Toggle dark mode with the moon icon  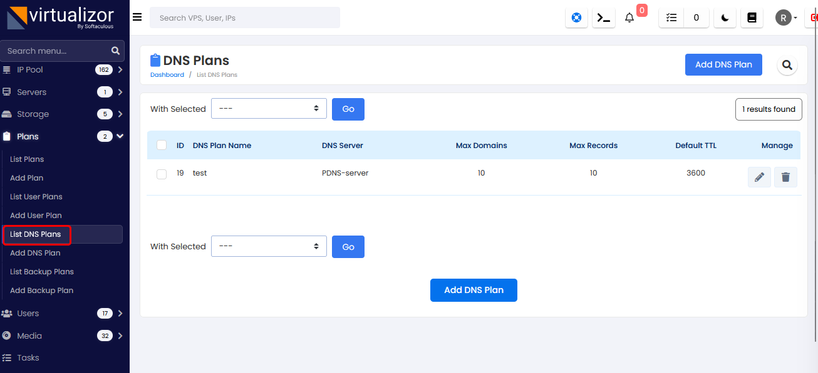point(725,18)
